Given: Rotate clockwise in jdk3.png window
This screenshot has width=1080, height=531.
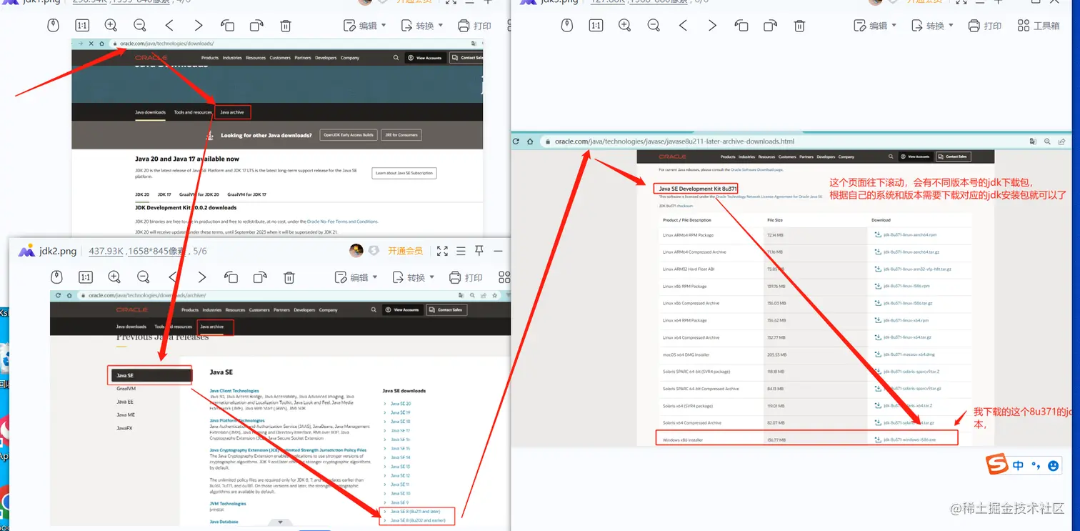Looking at the screenshot, I should tap(771, 26).
